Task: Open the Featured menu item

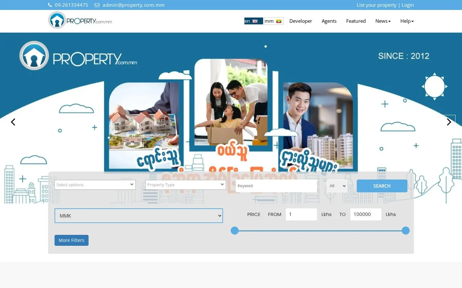Action: pos(356,21)
